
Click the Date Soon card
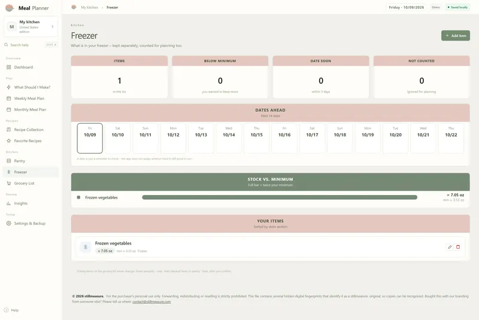point(321,77)
